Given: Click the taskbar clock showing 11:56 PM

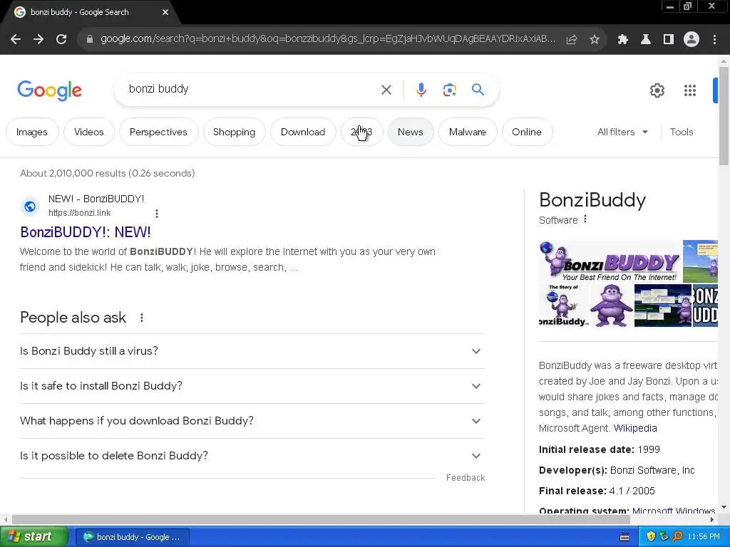Looking at the screenshot, I should point(704,537).
